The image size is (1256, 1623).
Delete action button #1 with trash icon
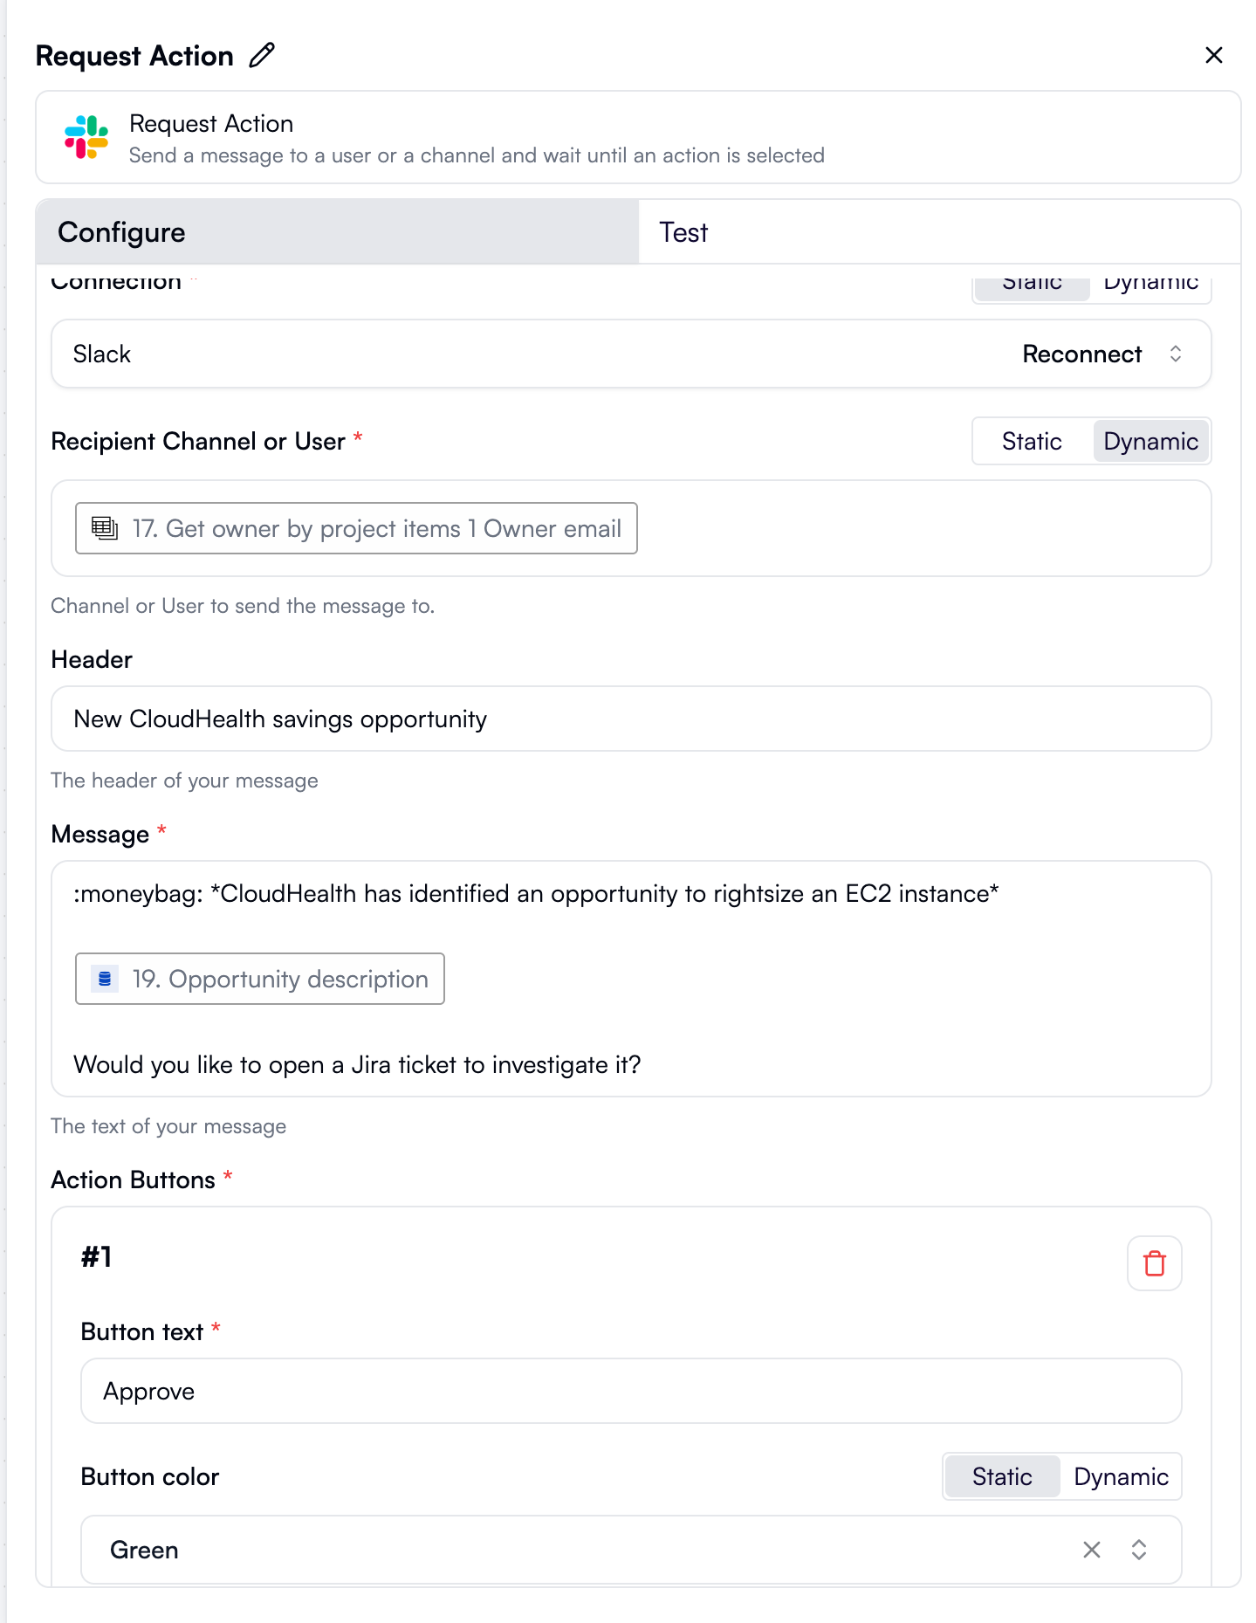(1154, 1263)
